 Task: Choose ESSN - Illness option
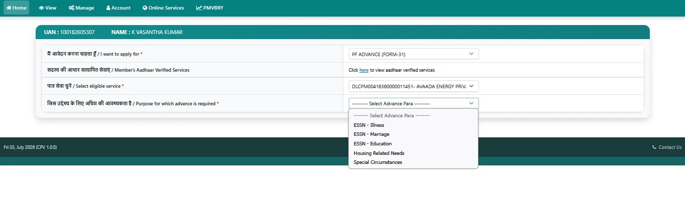[413, 125]
